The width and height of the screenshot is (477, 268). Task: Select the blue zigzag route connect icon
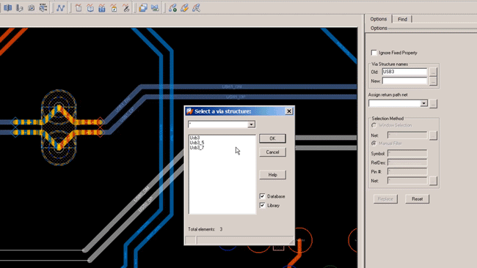60,8
